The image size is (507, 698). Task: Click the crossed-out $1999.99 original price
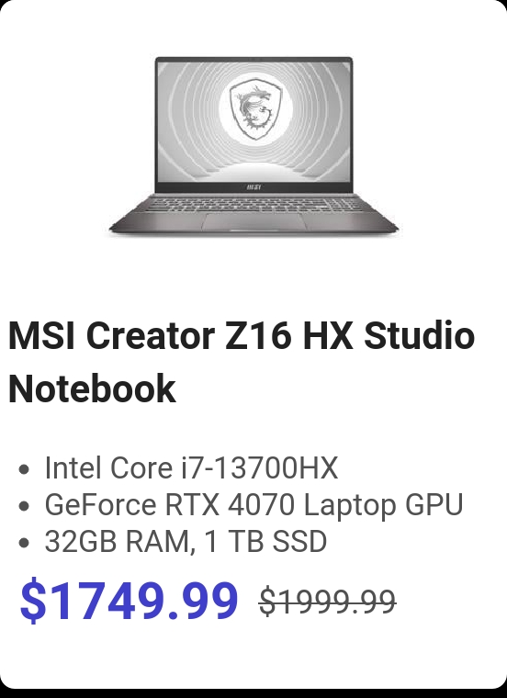click(328, 602)
